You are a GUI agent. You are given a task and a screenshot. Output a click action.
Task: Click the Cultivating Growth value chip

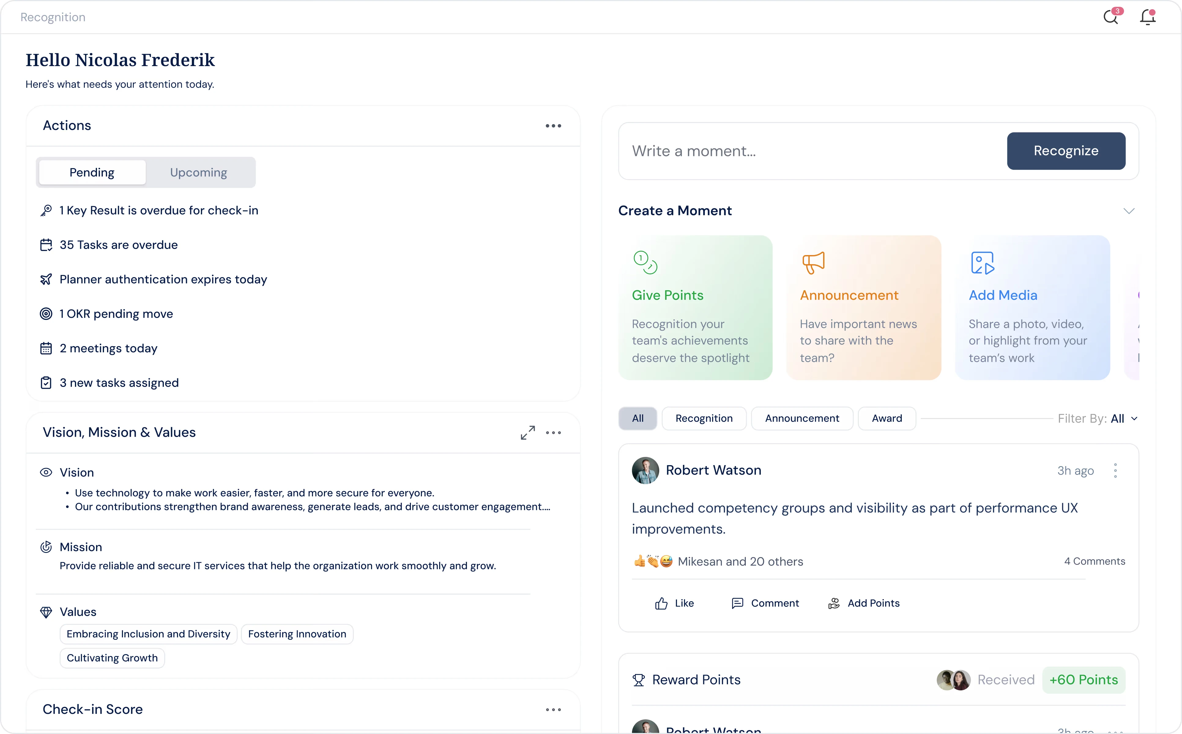[x=112, y=658]
